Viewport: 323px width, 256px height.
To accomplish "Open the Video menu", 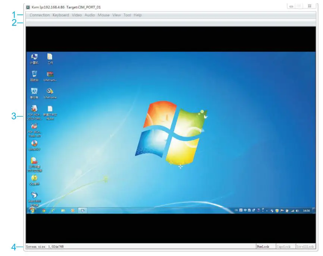I will (77, 15).
